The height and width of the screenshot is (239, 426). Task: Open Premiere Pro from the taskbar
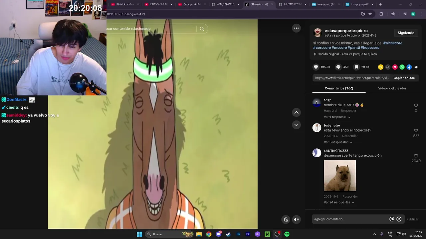[248, 234]
